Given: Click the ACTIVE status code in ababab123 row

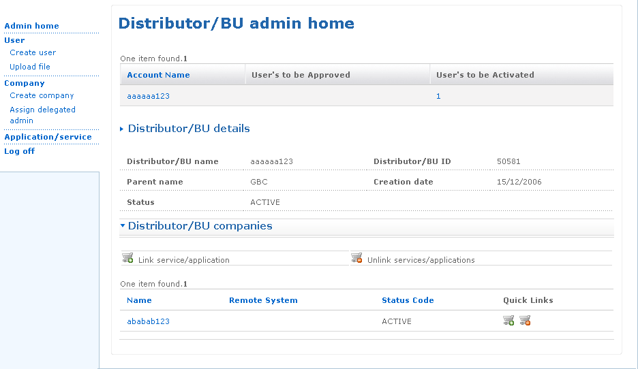Looking at the screenshot, I should click(x=397, y=321).
